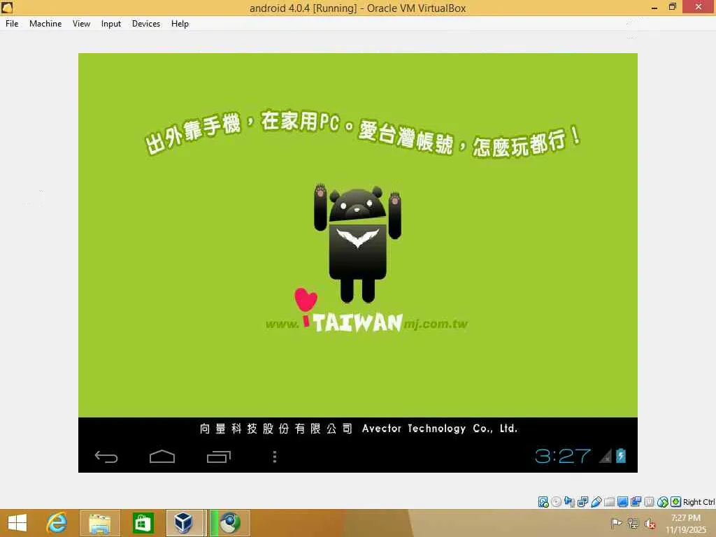Open the taskbar clock showing 7:27 PM
This screenshot has width=716, height=537.
coord(686,524)
